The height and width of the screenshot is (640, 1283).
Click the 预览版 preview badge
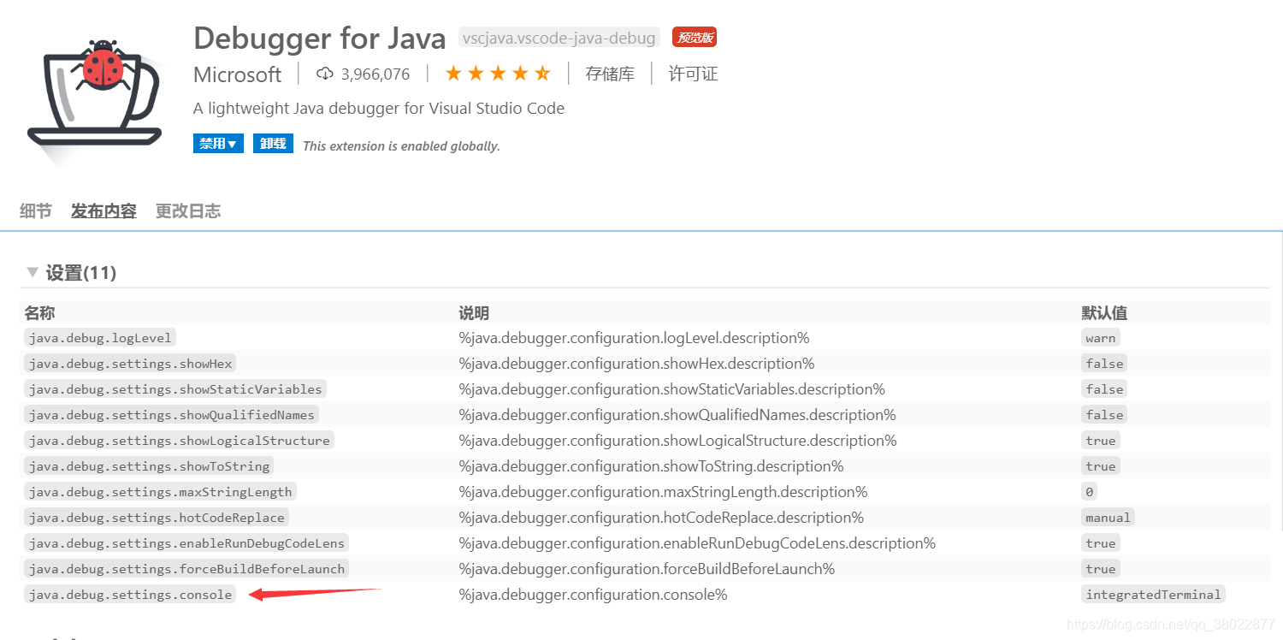(x=695, y=38)
